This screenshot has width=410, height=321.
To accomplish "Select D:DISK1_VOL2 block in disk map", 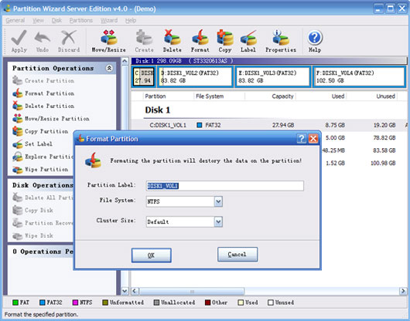I will pos(195,76).
